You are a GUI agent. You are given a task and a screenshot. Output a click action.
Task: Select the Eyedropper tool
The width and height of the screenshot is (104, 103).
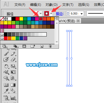pyautogui.click(x=6, y=91)
